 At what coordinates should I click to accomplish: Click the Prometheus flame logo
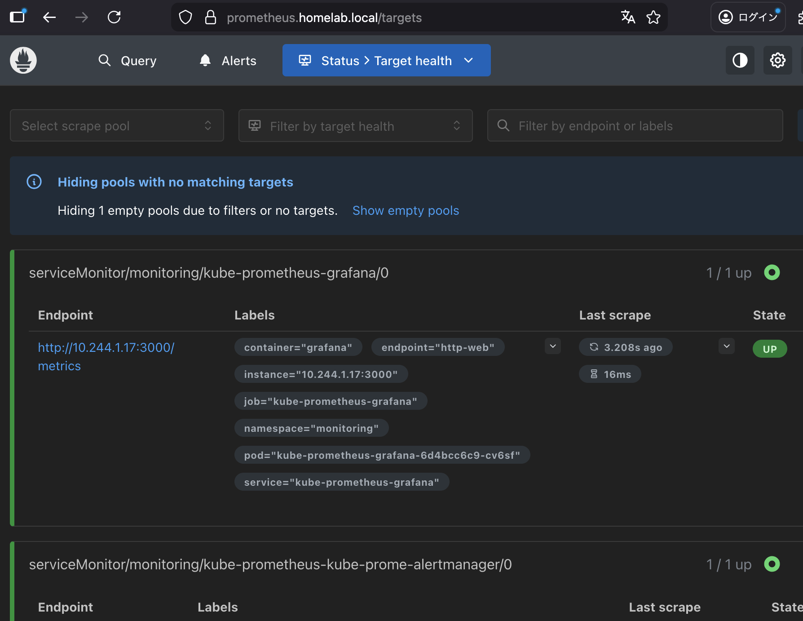[23, 60]
